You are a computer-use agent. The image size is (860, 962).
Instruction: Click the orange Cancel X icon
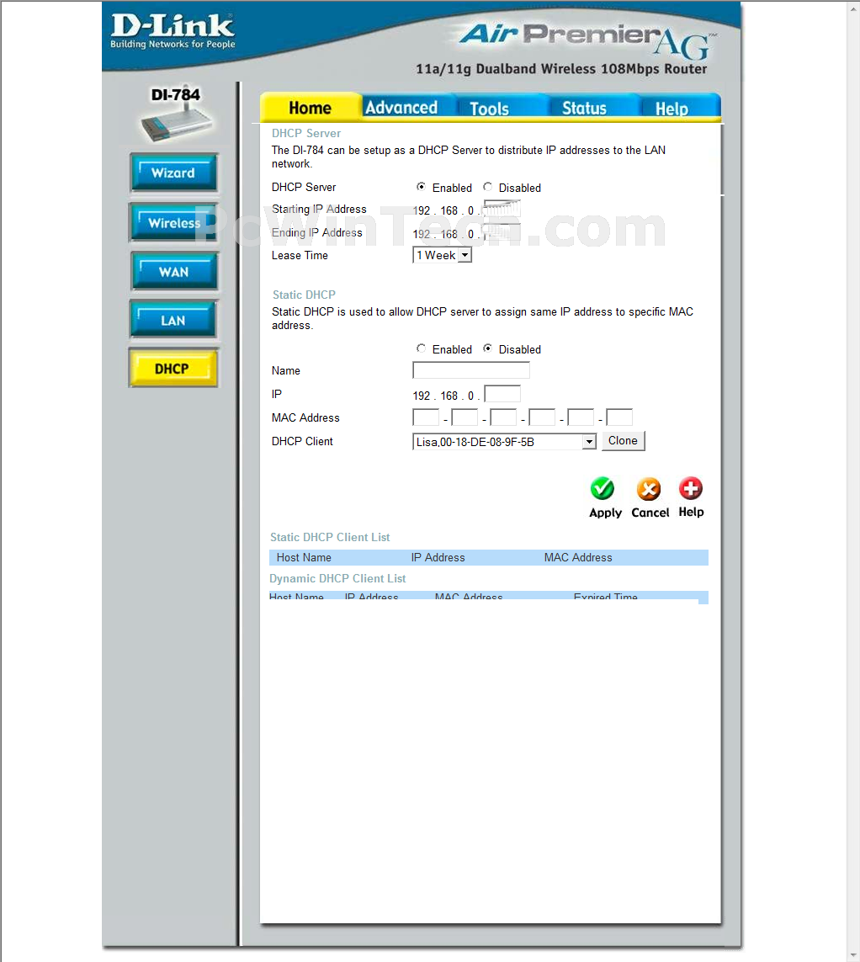[x=649, y=489]
